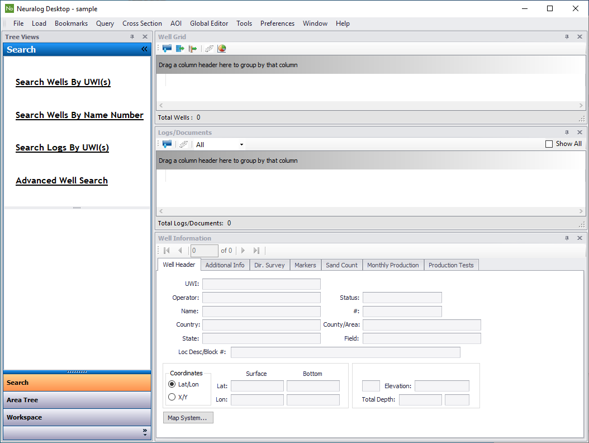Screen dimensions: 589x443
Task: Click Search Logs By UWI(s) link
Action: [62, 148]
